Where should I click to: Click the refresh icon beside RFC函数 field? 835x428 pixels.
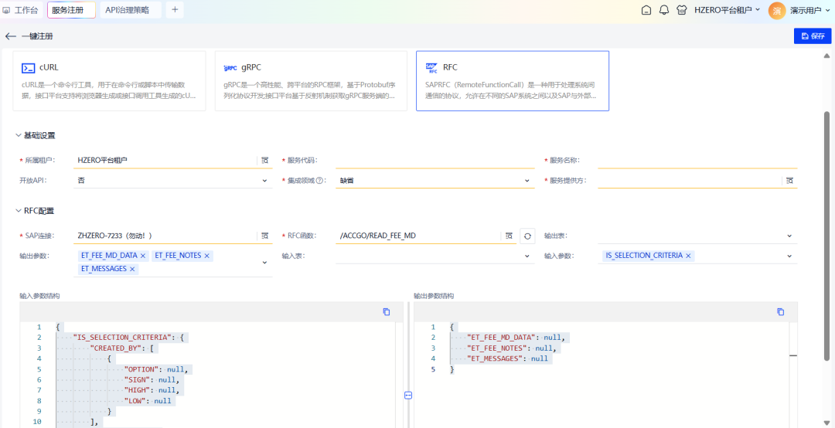point(527,236)
